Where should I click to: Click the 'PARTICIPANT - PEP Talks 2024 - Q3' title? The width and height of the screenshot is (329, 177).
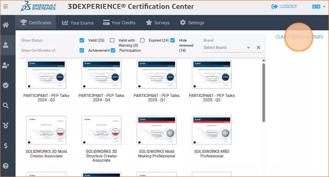point(46,98)
